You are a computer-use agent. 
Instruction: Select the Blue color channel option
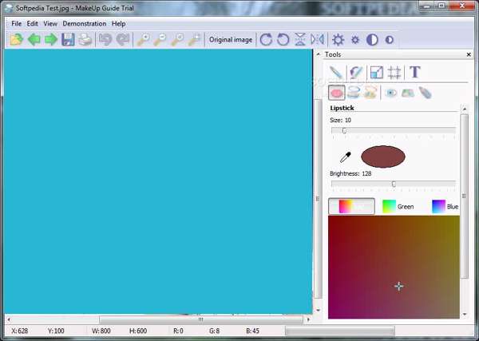point(445,206)
